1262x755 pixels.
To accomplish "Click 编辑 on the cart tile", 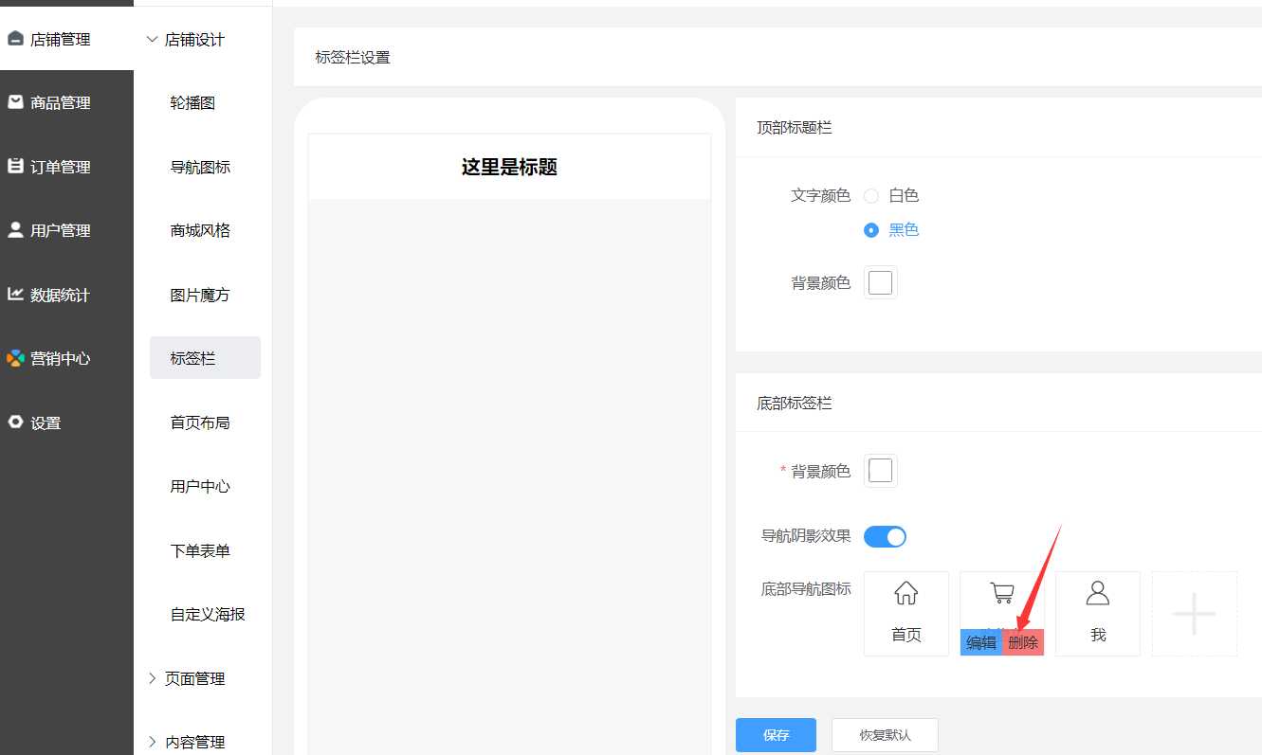I will [981, 642].
